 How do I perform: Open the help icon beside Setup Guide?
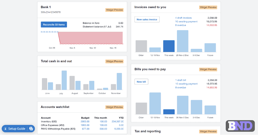[x=31, y=129]
